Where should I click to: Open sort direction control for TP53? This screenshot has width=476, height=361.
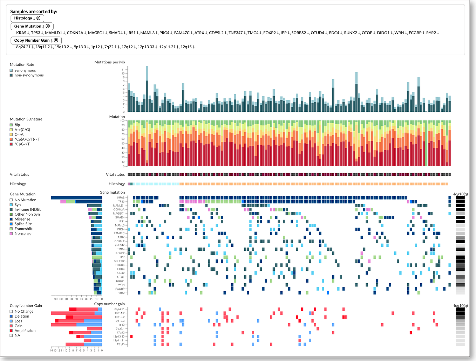42,33
